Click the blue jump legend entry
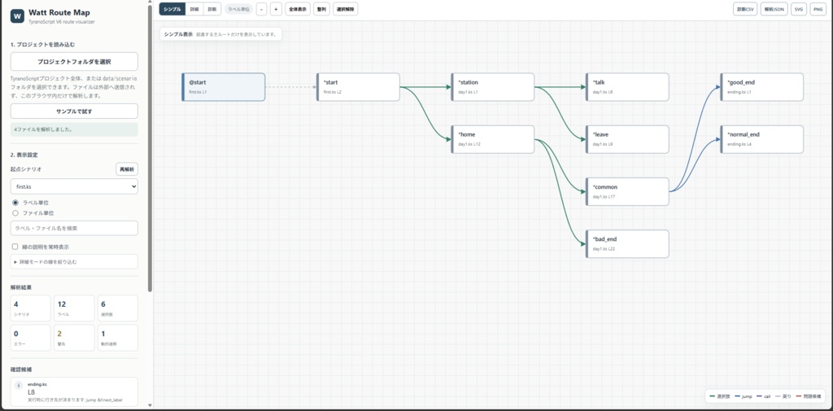 coord(743,396)
